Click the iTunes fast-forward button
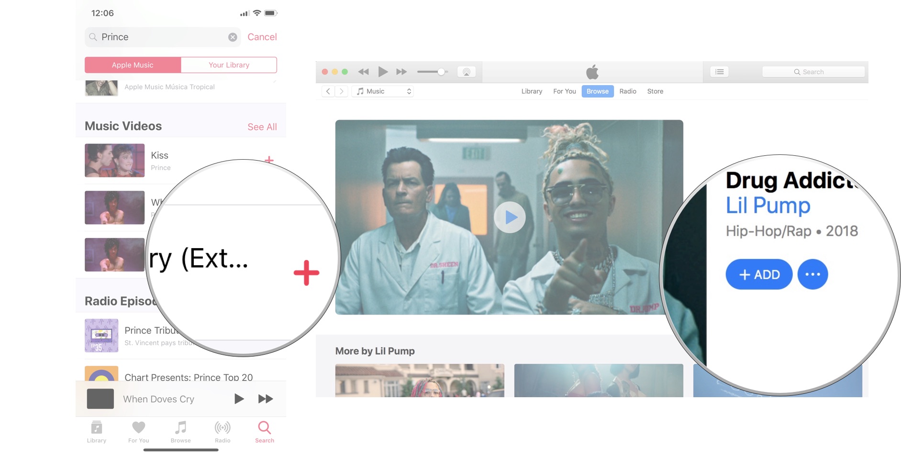Screen dimensions: 901x456 (x=401, y=72)
